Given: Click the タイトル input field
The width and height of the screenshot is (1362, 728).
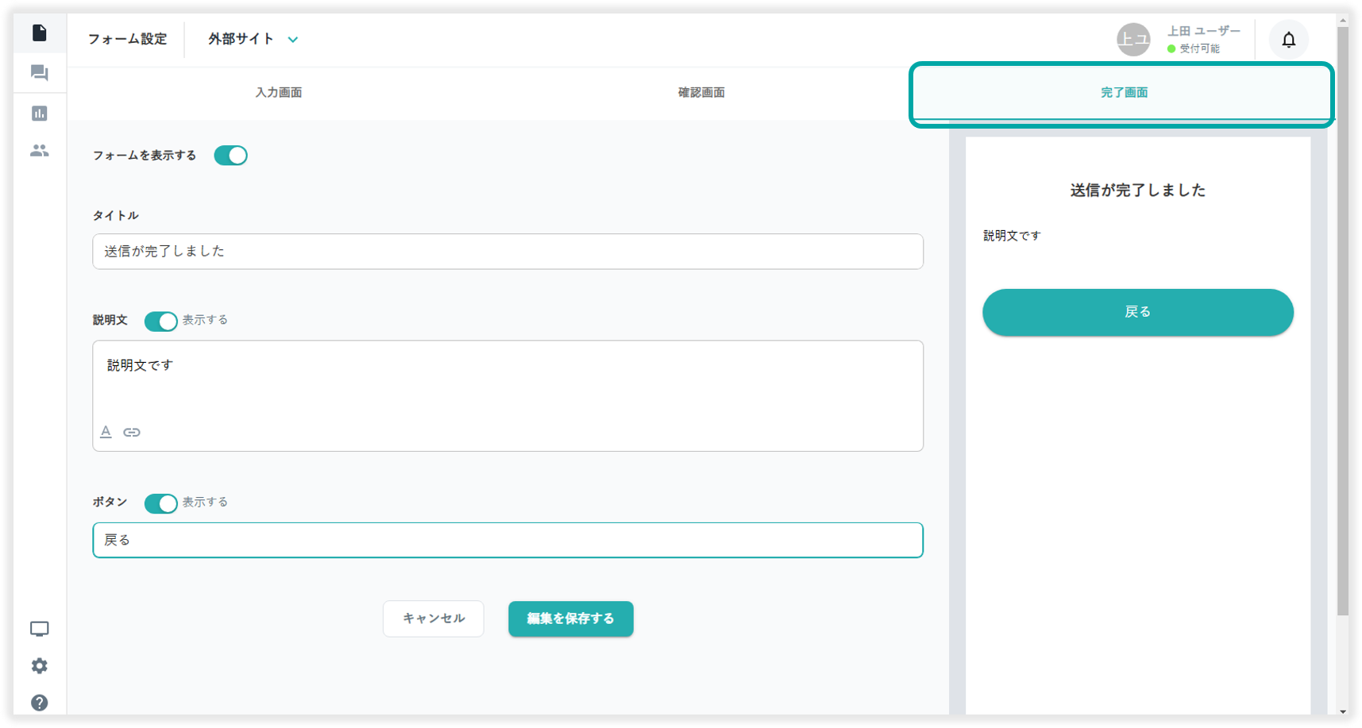Looking at the screenshot, I should [507, 252].
